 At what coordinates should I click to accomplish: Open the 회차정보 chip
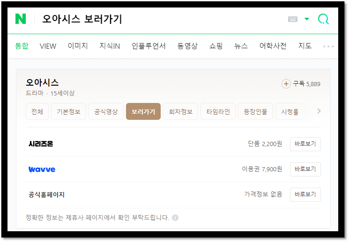(180, 111)
